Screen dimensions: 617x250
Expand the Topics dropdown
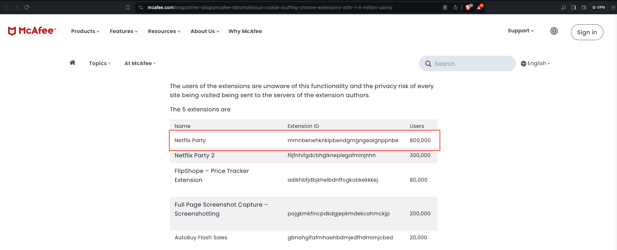point(100,63)
